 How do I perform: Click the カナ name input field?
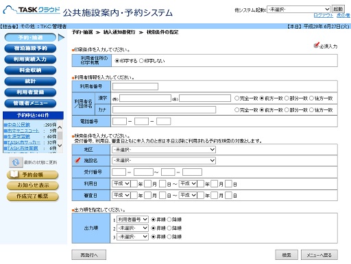[x=164, y=110]
